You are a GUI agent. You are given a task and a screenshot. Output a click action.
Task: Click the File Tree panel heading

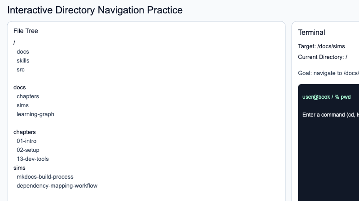coord(26,31)
